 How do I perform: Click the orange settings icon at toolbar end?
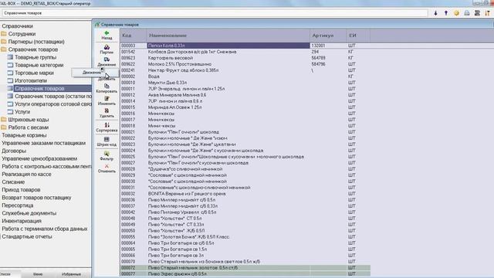(488, 13)
